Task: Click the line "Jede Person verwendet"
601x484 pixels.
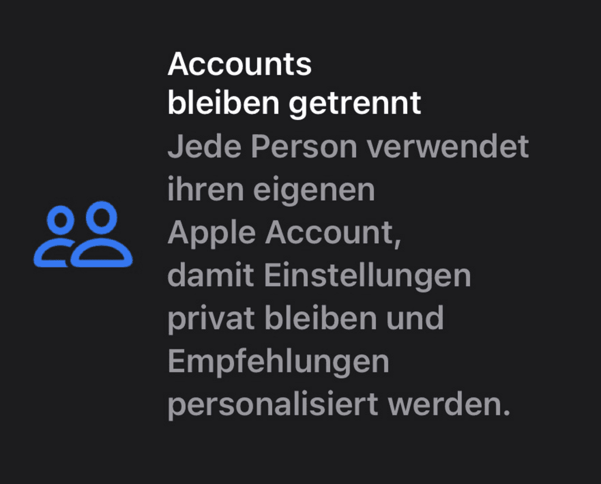Action: point(348,146)
